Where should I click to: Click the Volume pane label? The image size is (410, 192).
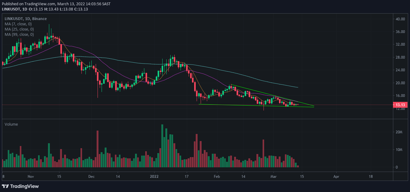pos(11,124)
